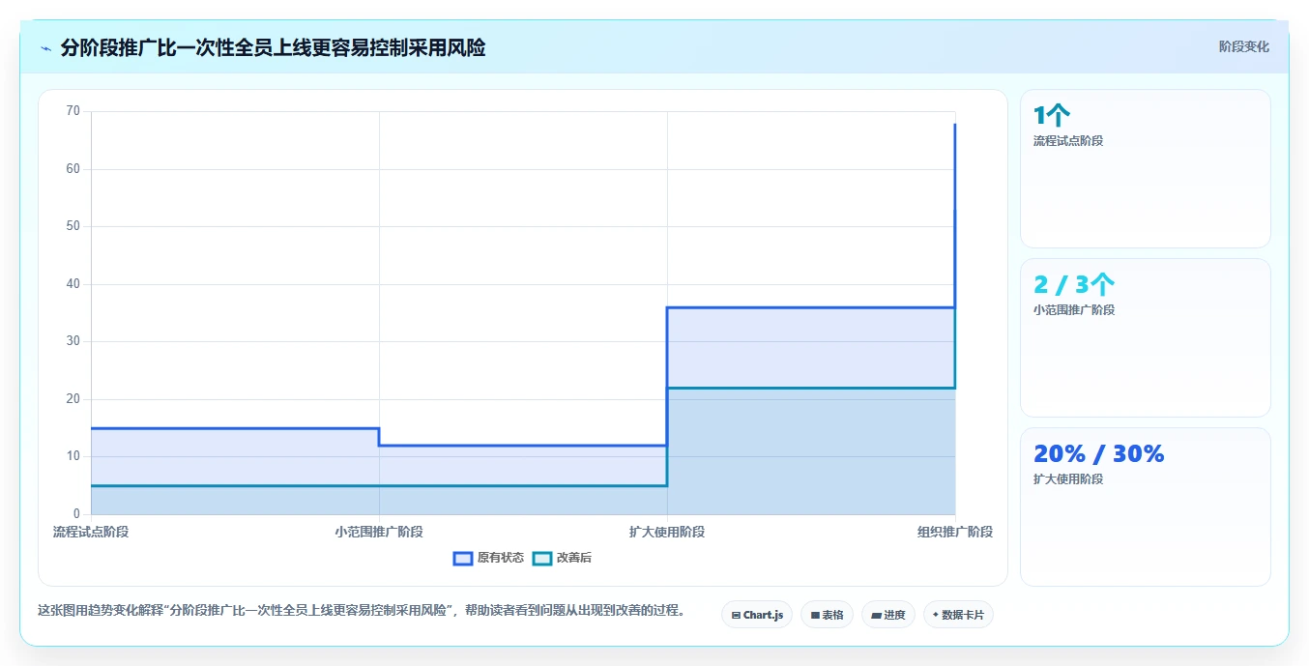Toggle the 改善后 legend item
Screen dimensions: 1309x666
[x=562, y=558]
